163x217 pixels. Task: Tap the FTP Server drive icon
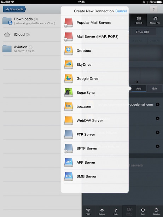69,135
